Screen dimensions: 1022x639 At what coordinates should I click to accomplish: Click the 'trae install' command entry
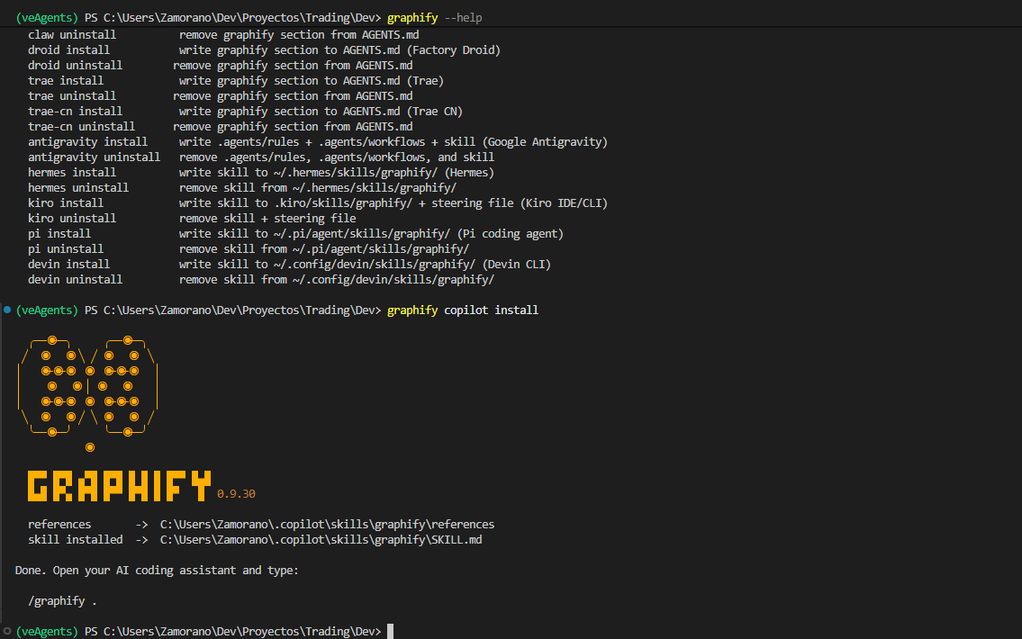tap(66, 81)
